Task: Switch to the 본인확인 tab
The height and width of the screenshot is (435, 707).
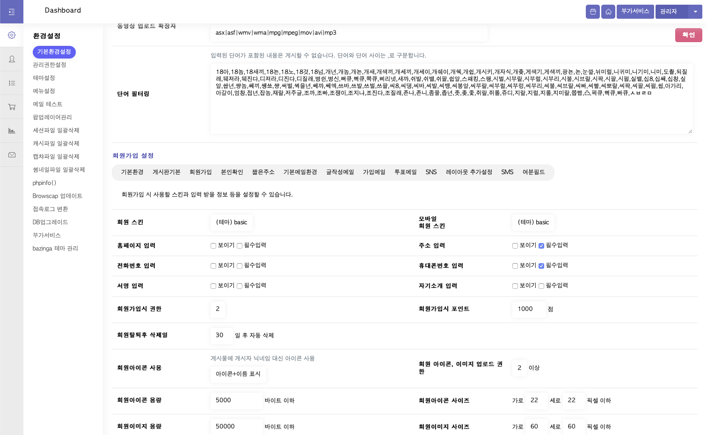Action: click(232, 172)
